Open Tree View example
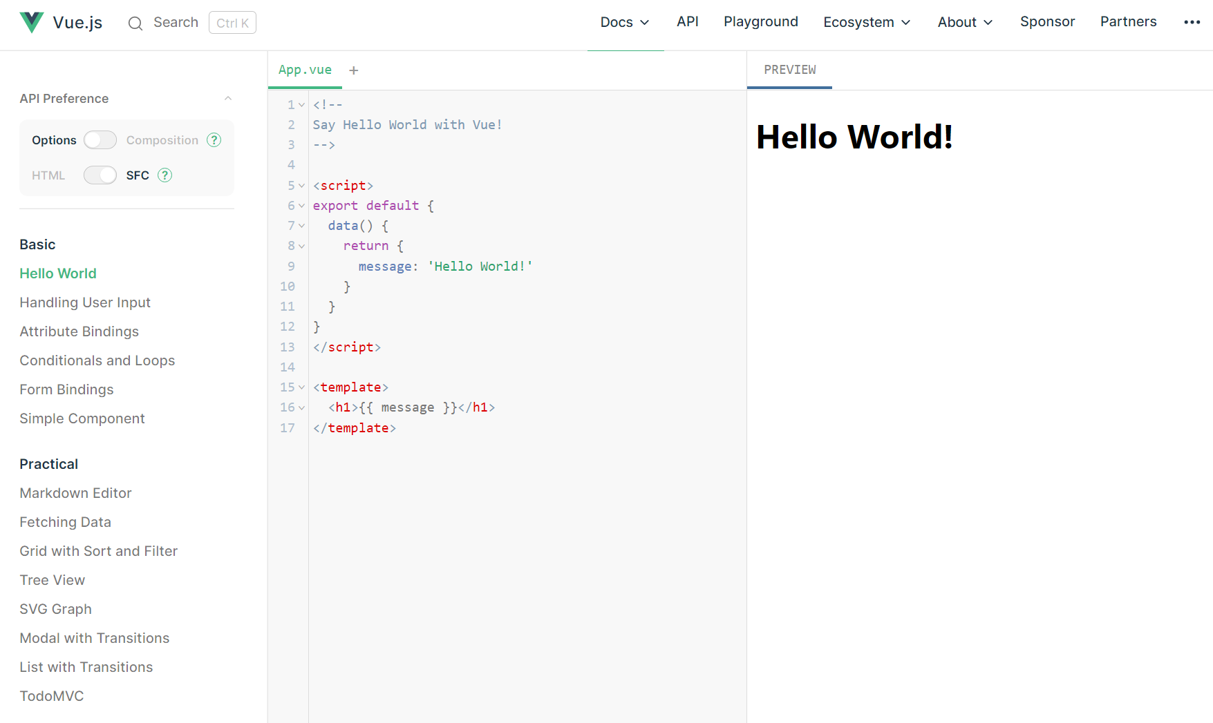1213x723 pixels. tap(52, 580)
